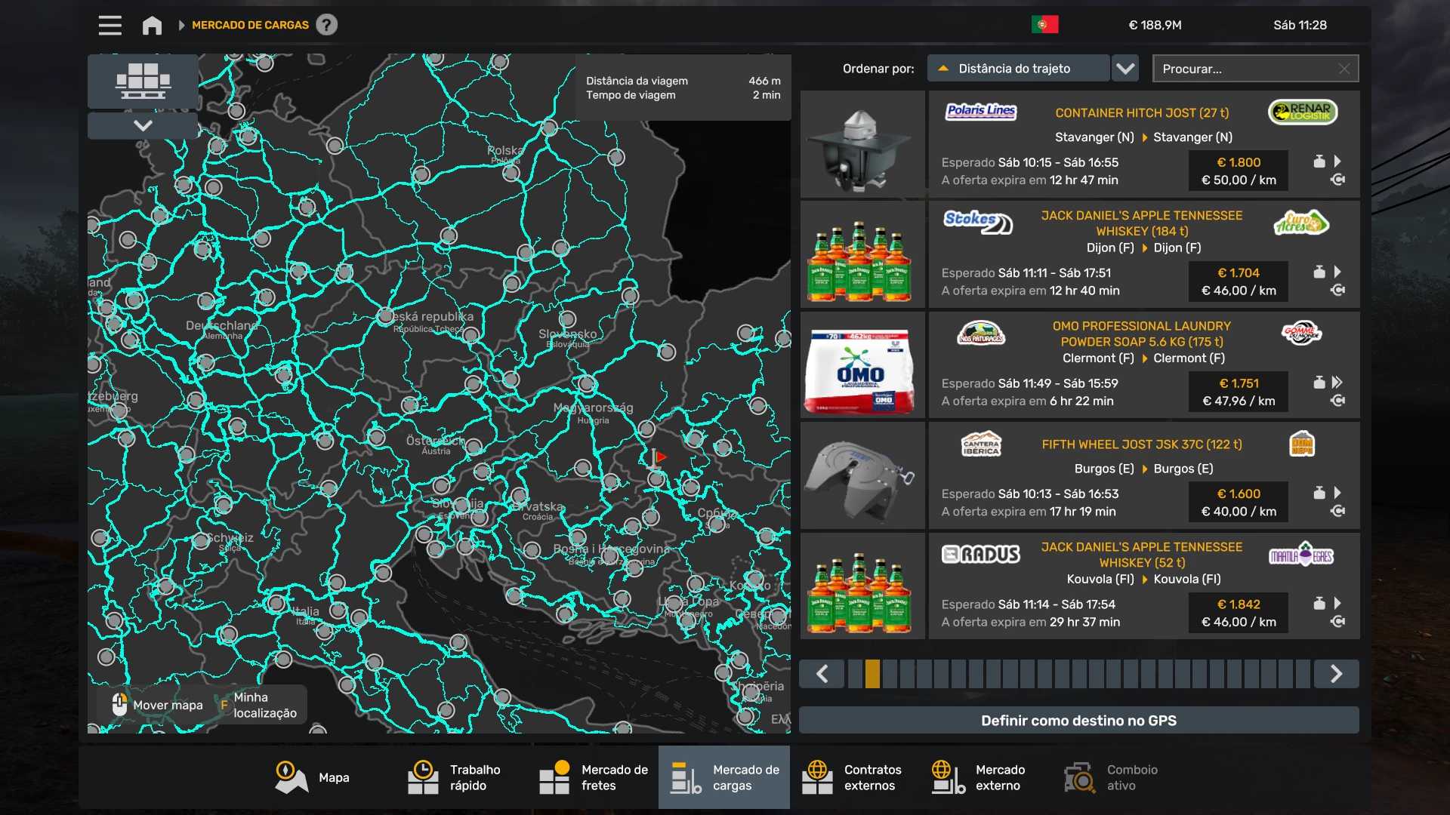Clear the search field with X
The height and width of the screenshot is (815, 1450).
pyautogui.click(x=1344, y=69)
